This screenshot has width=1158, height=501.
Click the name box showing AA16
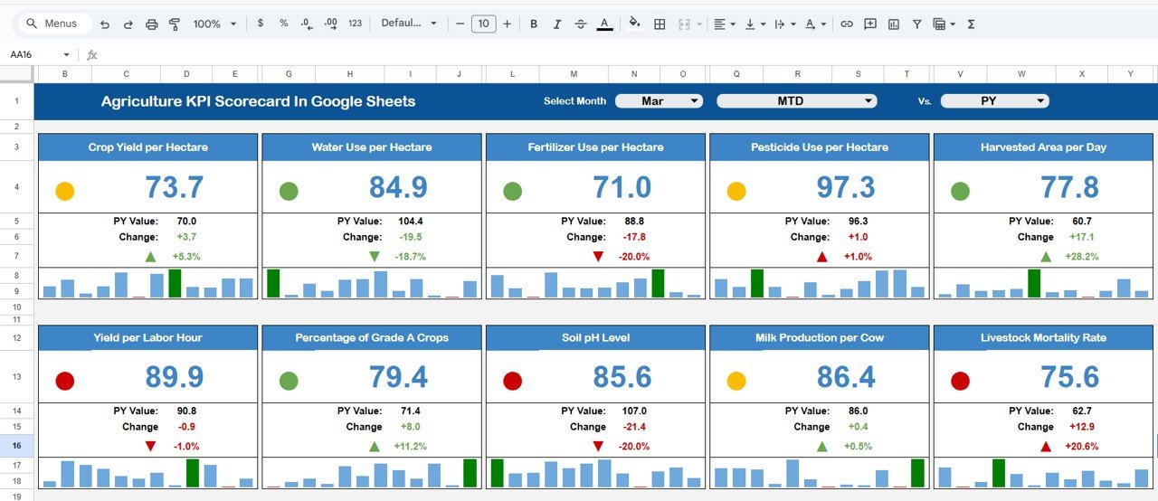point(40,54)
